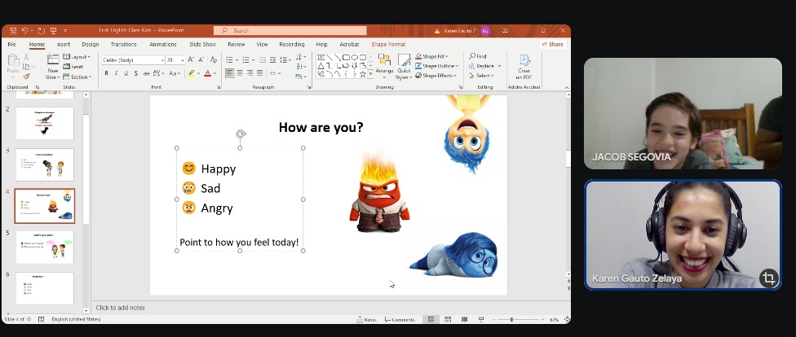Decrease the font size
Image resolution: width=796 pixels, height=337 pixels.
[201, 59]
